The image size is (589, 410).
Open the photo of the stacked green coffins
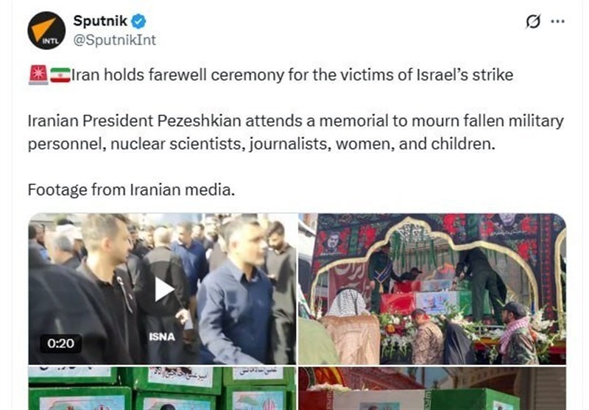162,388
